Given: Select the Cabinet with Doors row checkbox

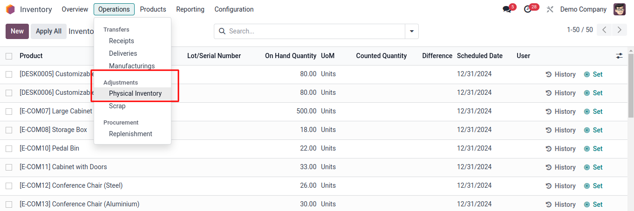Looking at the screenshot, I should pos(9,167).
